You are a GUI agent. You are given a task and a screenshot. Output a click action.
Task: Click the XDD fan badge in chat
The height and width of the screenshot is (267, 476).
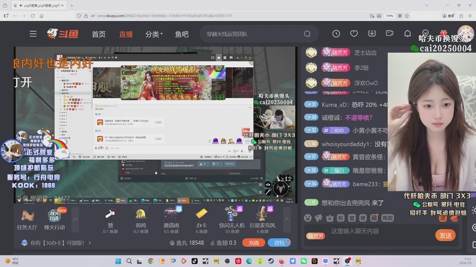coord(336,131)
